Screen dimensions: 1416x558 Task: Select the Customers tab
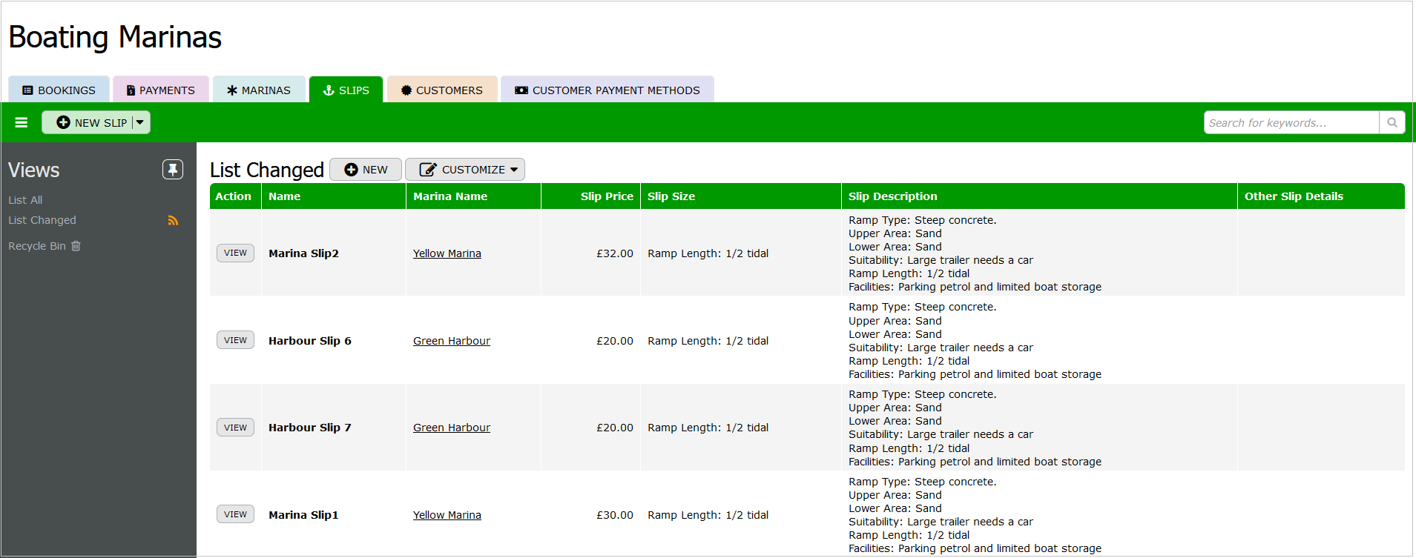[x=442, y=90]
